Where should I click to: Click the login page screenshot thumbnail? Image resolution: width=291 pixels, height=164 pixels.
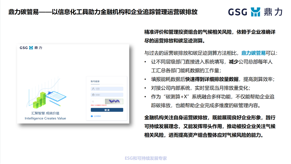click(x=73, y=84)
